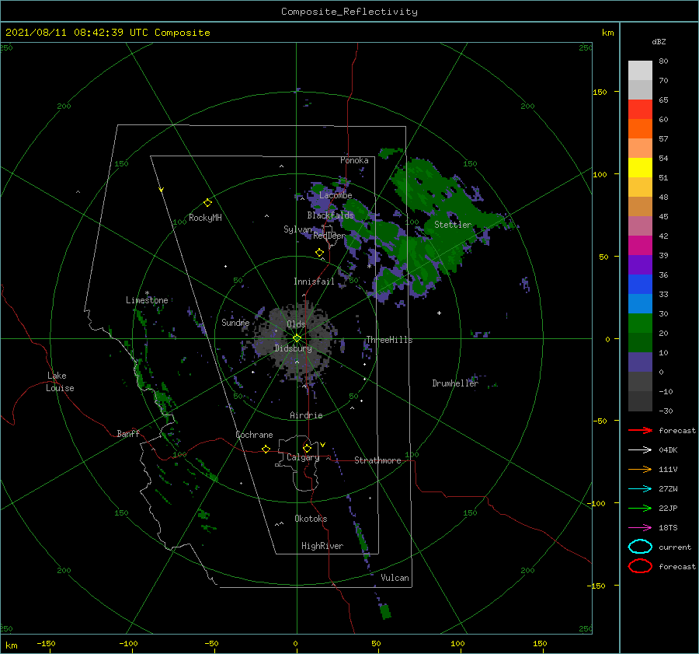This screenshot has height=654, width=699.
Task: Select the orange 57-60 dBZ swatch
Action: (640, 129)
